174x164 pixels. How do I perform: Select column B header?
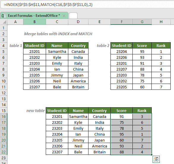(x=34, y=22)
